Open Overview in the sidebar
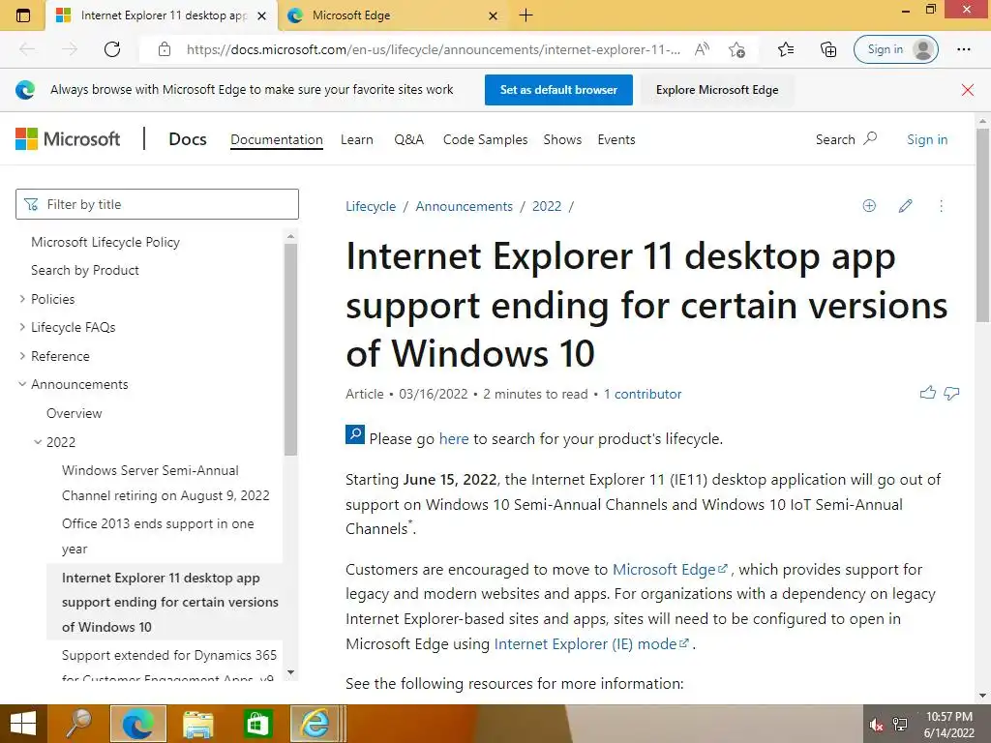 click(x=74, y=413)
